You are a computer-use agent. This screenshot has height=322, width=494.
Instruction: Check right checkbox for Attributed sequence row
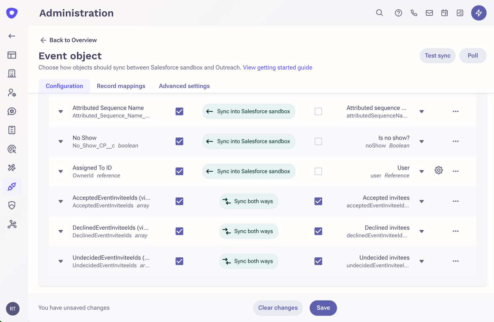318,111
